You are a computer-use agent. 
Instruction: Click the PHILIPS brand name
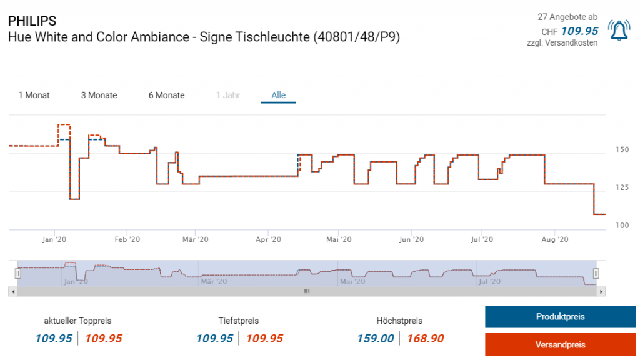(x=32, y=21)
